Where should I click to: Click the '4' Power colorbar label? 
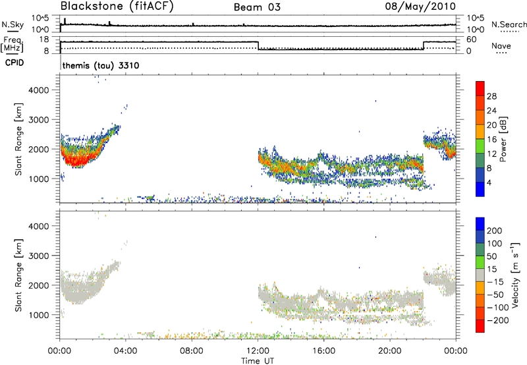tap(489, 183)
